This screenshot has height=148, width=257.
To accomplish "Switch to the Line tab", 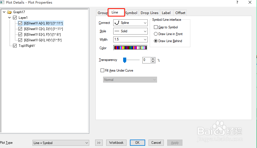I will 116,12.
